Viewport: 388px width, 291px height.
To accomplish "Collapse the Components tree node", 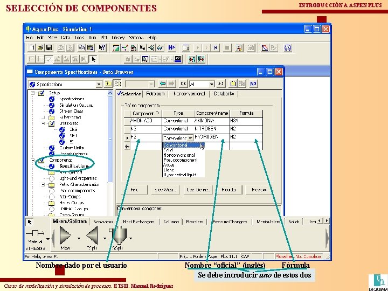I will coord(33,161).
